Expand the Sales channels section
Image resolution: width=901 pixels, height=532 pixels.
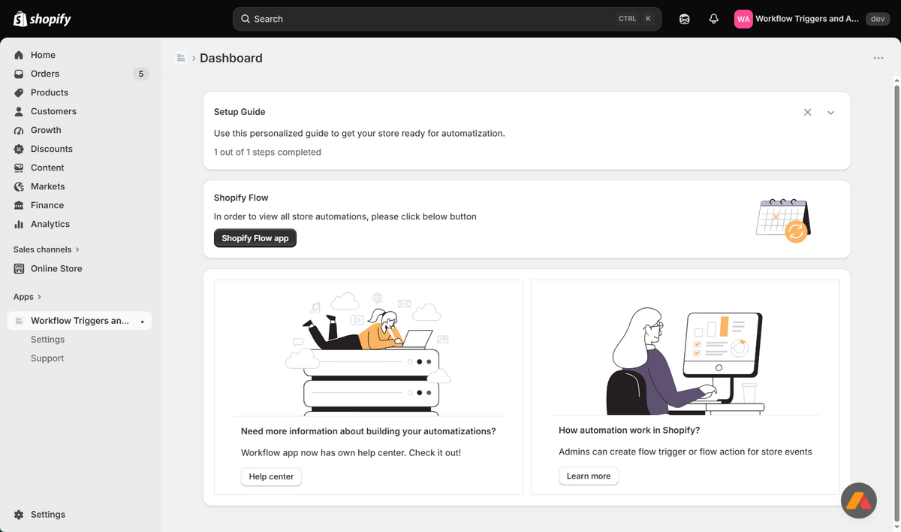tap(47, 249)
